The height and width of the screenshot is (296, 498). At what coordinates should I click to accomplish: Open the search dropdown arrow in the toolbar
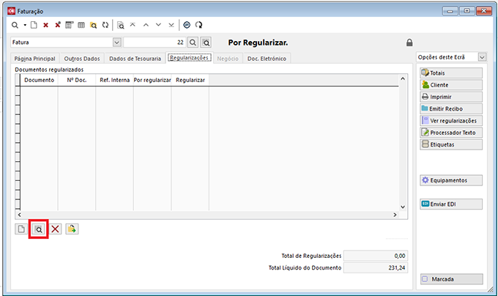[x=24, y=25]
